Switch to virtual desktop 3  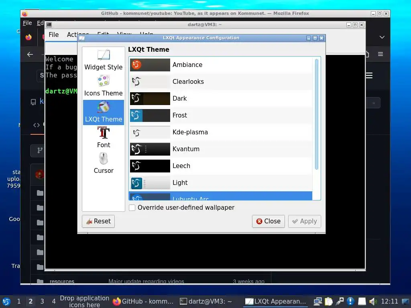(x=42, y=302)
